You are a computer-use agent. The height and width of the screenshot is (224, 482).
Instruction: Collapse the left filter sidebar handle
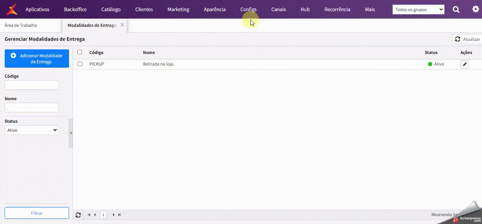pos(71,133)
